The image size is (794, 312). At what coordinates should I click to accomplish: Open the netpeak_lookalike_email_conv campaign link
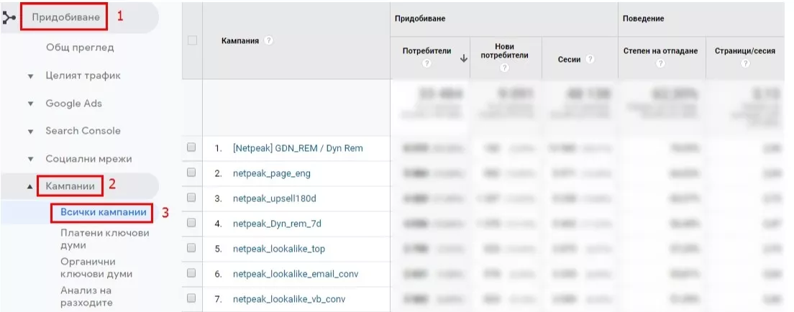tap(296, 274)
